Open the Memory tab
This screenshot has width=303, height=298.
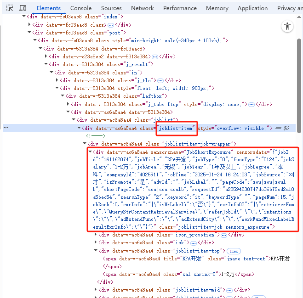tap(217, 8)
